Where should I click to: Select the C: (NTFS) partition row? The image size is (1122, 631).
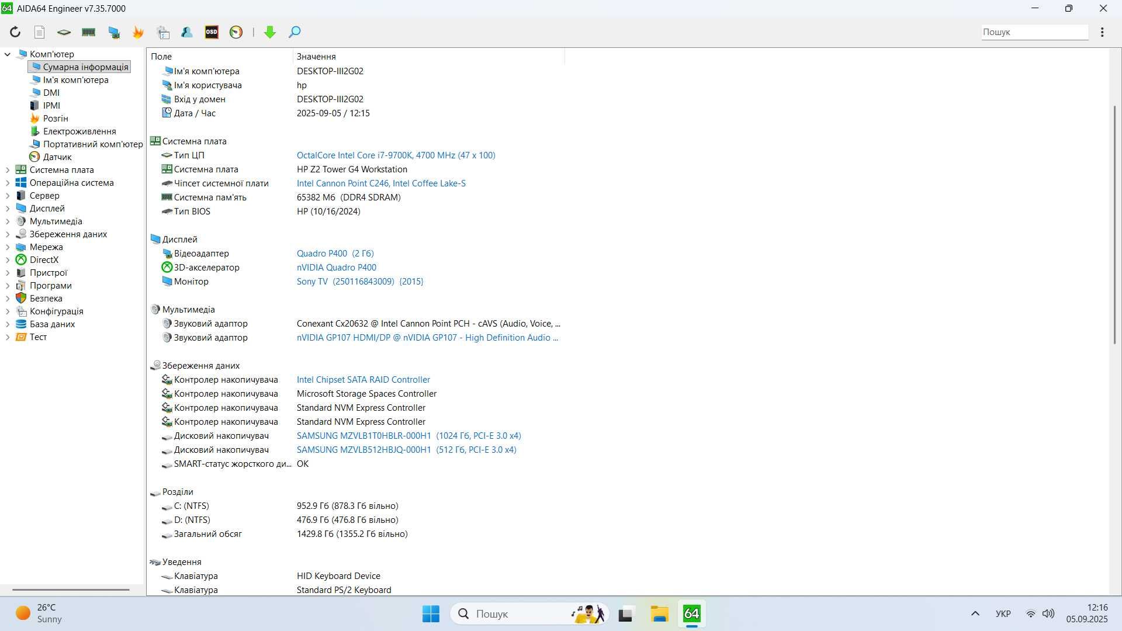[x=355, y=506]
